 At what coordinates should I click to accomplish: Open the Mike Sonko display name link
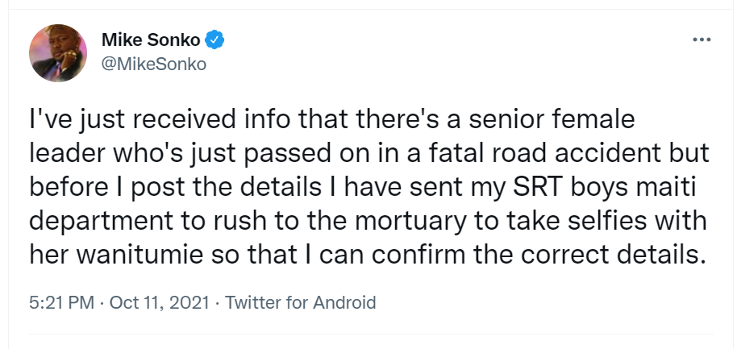(151, 40)
